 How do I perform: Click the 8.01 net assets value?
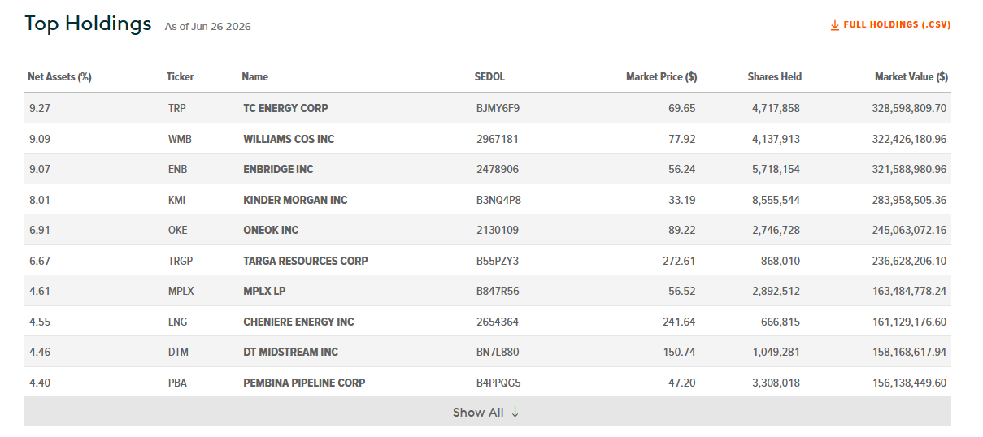tap(40, 200)
